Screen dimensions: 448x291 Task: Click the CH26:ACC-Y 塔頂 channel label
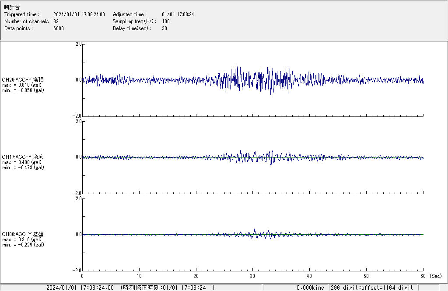pos(23,79)
